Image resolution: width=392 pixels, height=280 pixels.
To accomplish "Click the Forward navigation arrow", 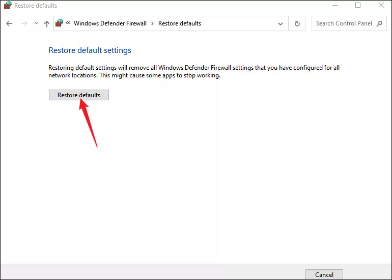I will coord(24,23).
